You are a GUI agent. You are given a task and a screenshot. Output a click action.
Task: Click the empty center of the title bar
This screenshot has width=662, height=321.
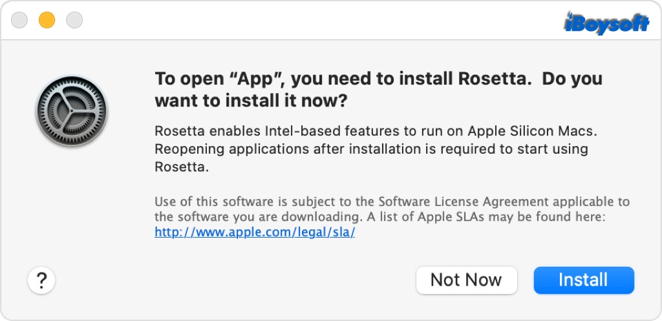tap(323, 21)
